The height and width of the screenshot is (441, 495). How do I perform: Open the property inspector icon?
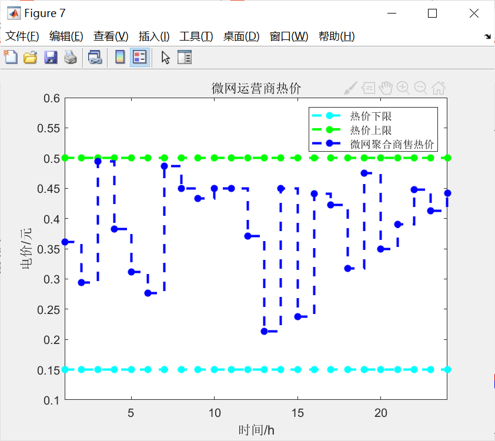pos(185,58)
